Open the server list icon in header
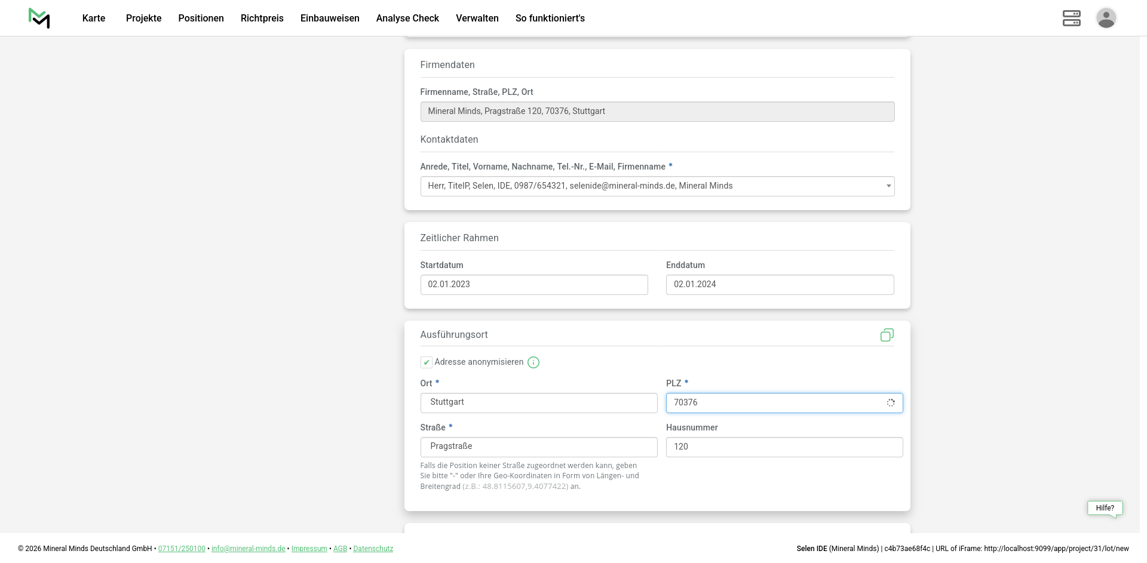 (x=1071, y=18)
